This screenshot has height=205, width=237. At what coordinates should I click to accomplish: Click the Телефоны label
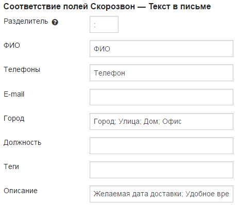coord(22,70)
